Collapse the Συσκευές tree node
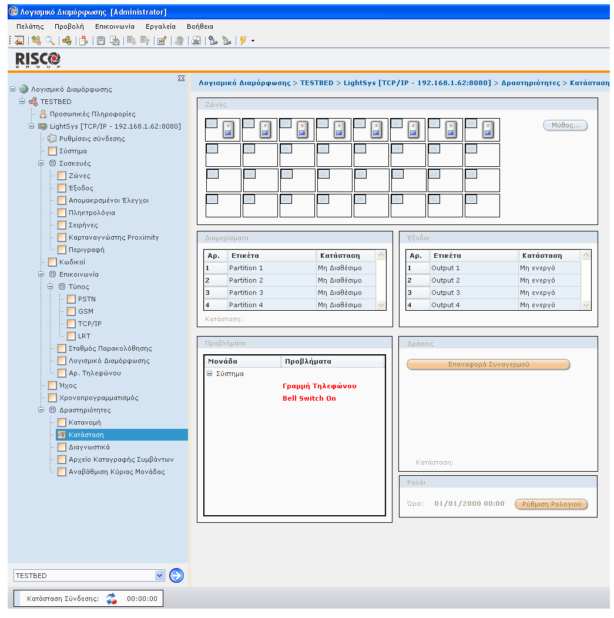 42,163
